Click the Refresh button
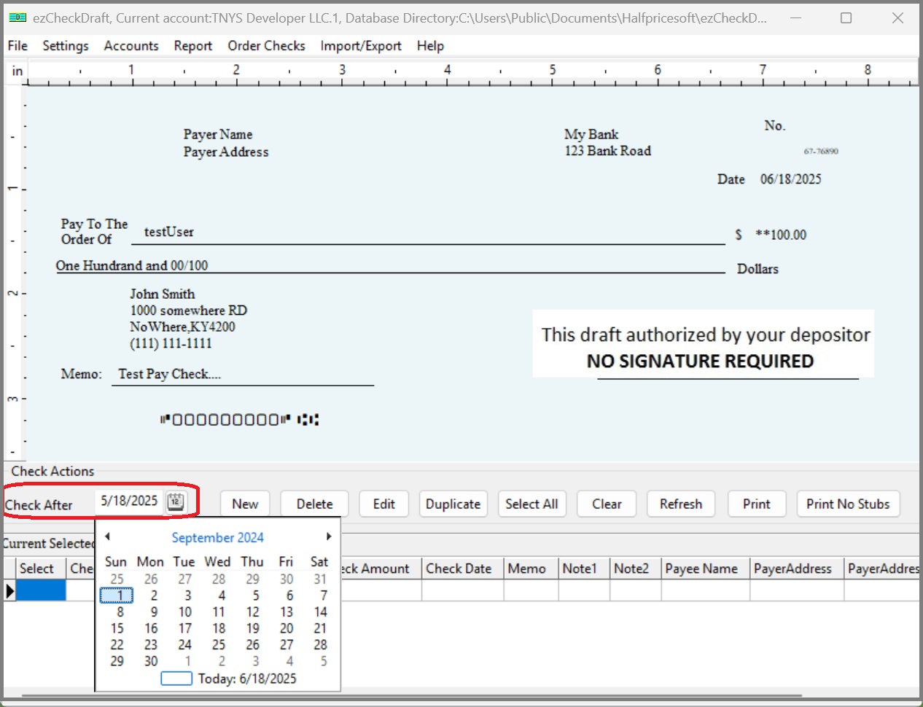The height and width of the screenshot is (707, 923). (681, 504)
